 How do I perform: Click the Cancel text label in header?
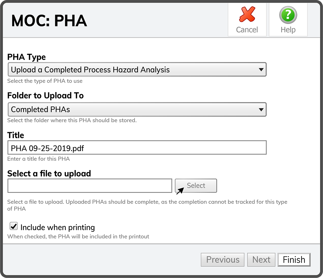[247, 30]
